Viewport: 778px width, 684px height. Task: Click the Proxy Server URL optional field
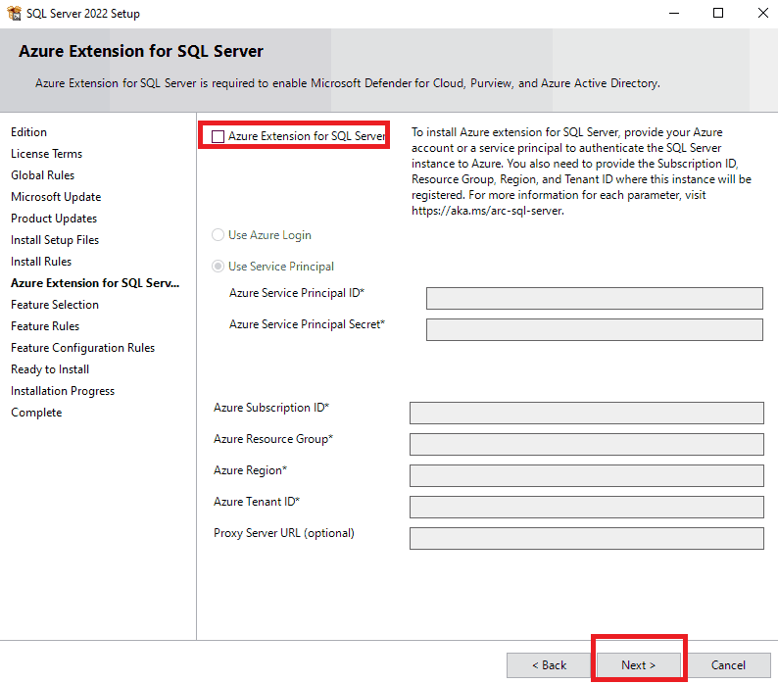pyautogui.click(x=586, y=538)
